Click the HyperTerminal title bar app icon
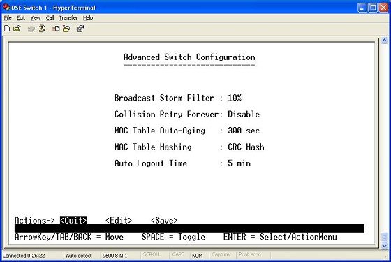The width and height of the screenshot is (391, 262). click(6, 8)
